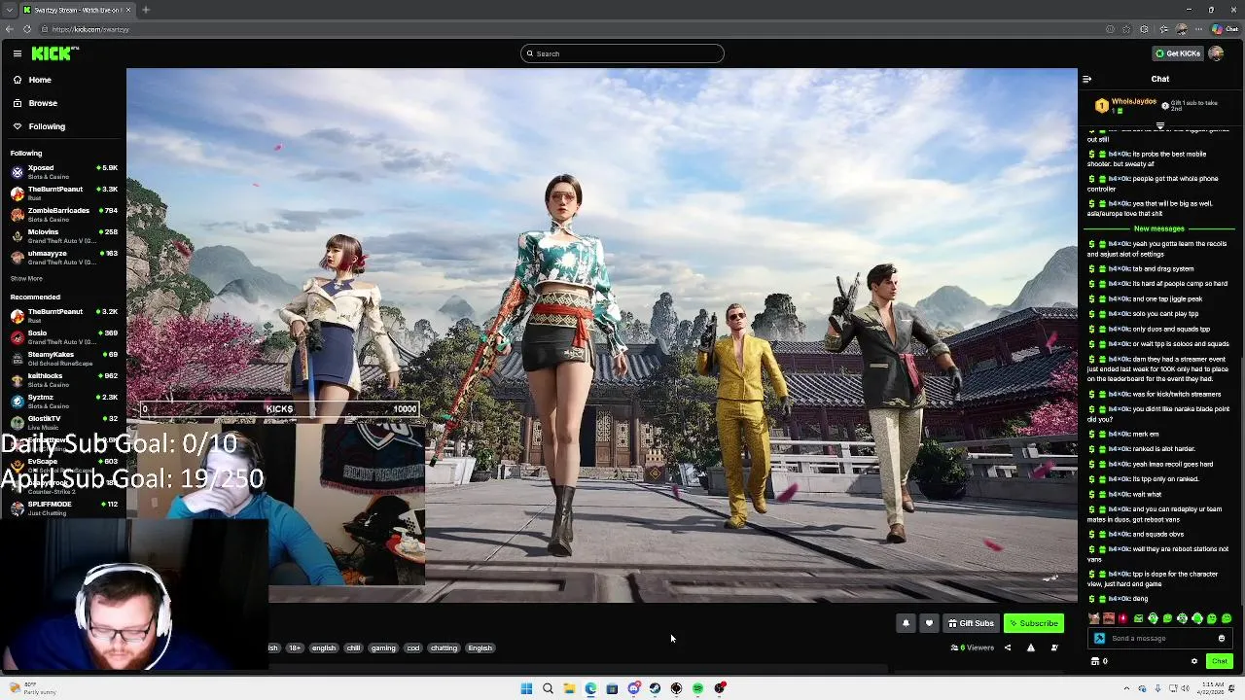
Task: Select the first cat emote in emote row
Action: pyautogui.click(x=1094, y=618)
